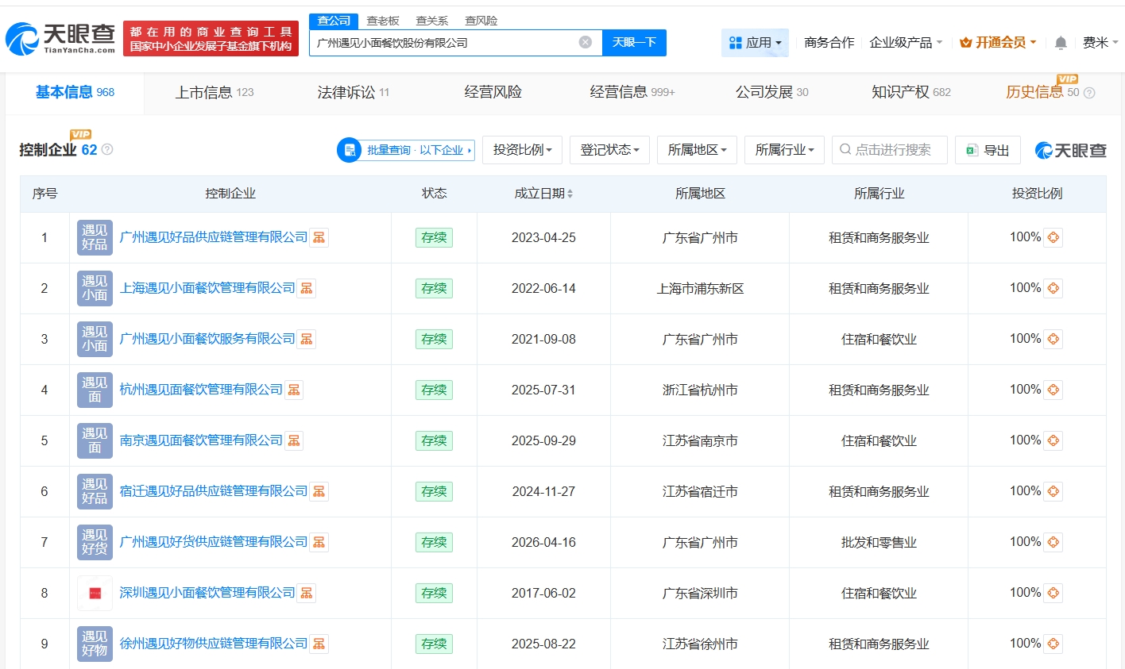1125x669 pixels.
Task: Click investment chain icon in row 3
Action: [x=1053, y=339]
